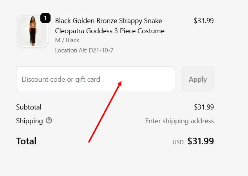Click the Subtotal label
The image size is (248, 176).
(x=29, y=107)
